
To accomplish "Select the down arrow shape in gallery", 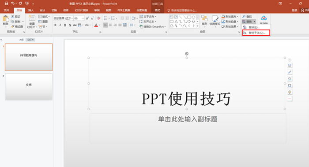I will 193,22.
